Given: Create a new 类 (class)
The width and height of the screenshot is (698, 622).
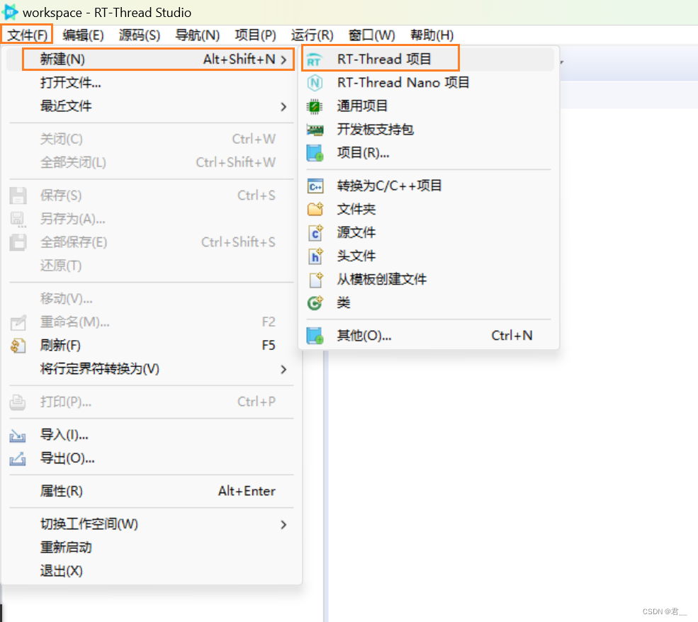Looking at the screenshot, I should [x=344, y=302].
